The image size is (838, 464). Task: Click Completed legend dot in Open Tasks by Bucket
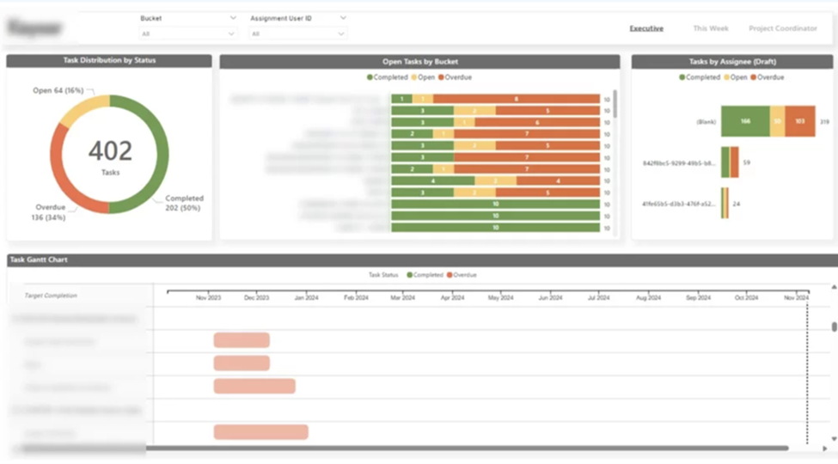coord(370,77)
